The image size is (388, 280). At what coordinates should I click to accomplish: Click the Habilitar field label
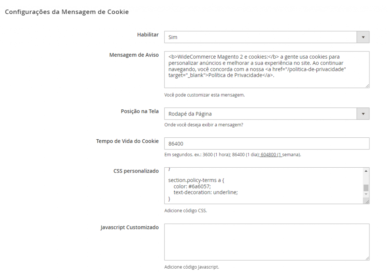point(148,34)
